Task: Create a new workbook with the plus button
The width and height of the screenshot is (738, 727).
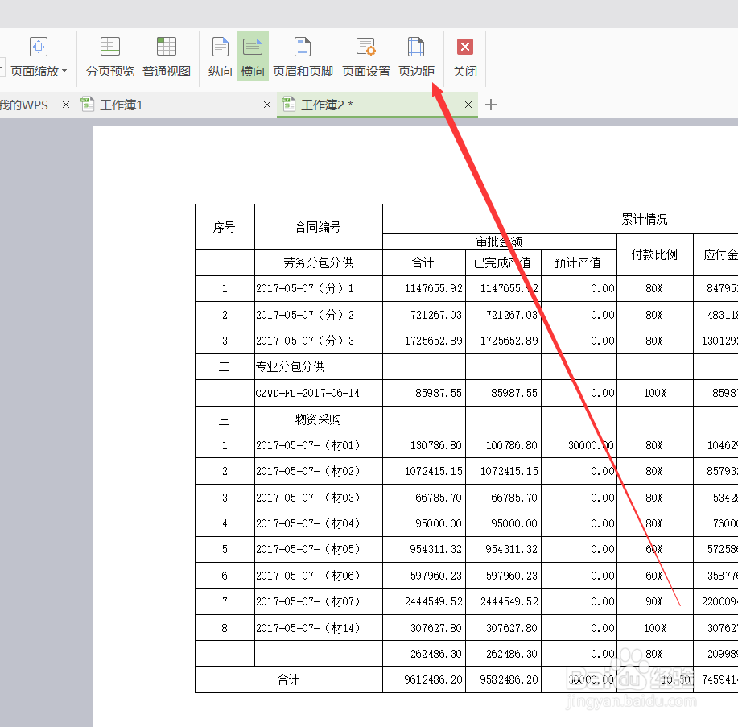Action: pos(491,104)
